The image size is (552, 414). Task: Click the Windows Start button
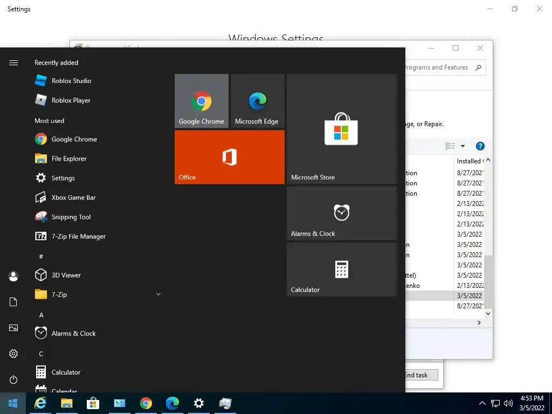tap(13, 403)
